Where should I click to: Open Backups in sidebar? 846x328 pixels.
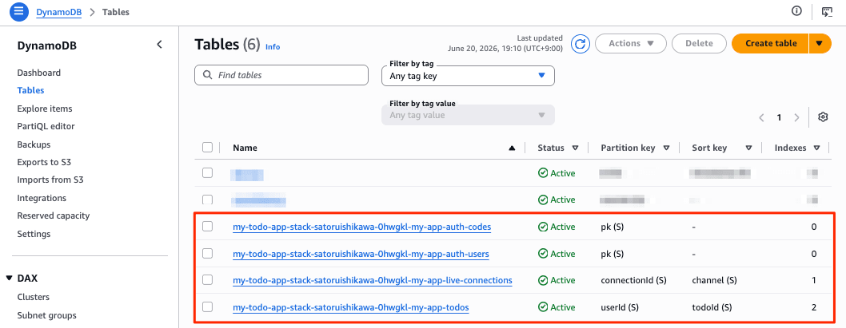point(34,145)
